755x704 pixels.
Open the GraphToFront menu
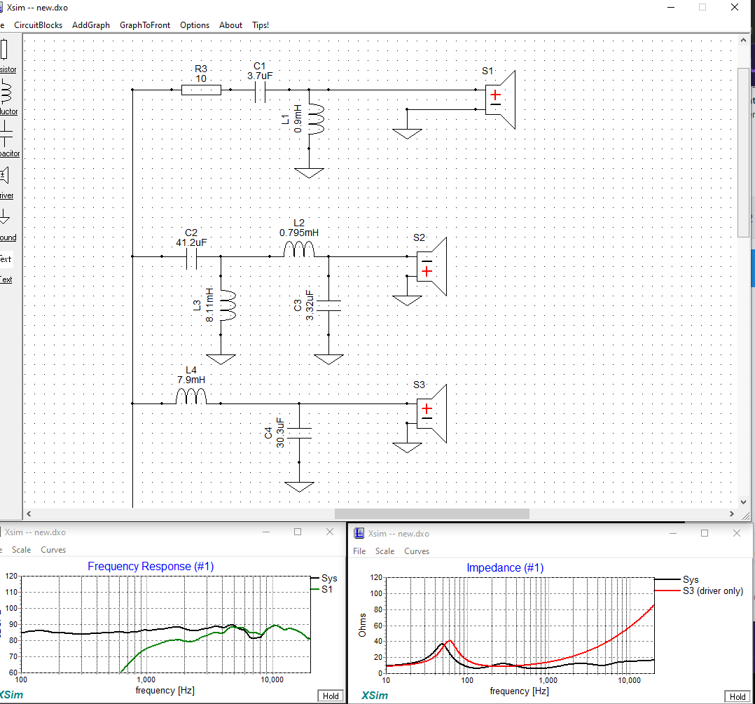[x=145, y=25]
